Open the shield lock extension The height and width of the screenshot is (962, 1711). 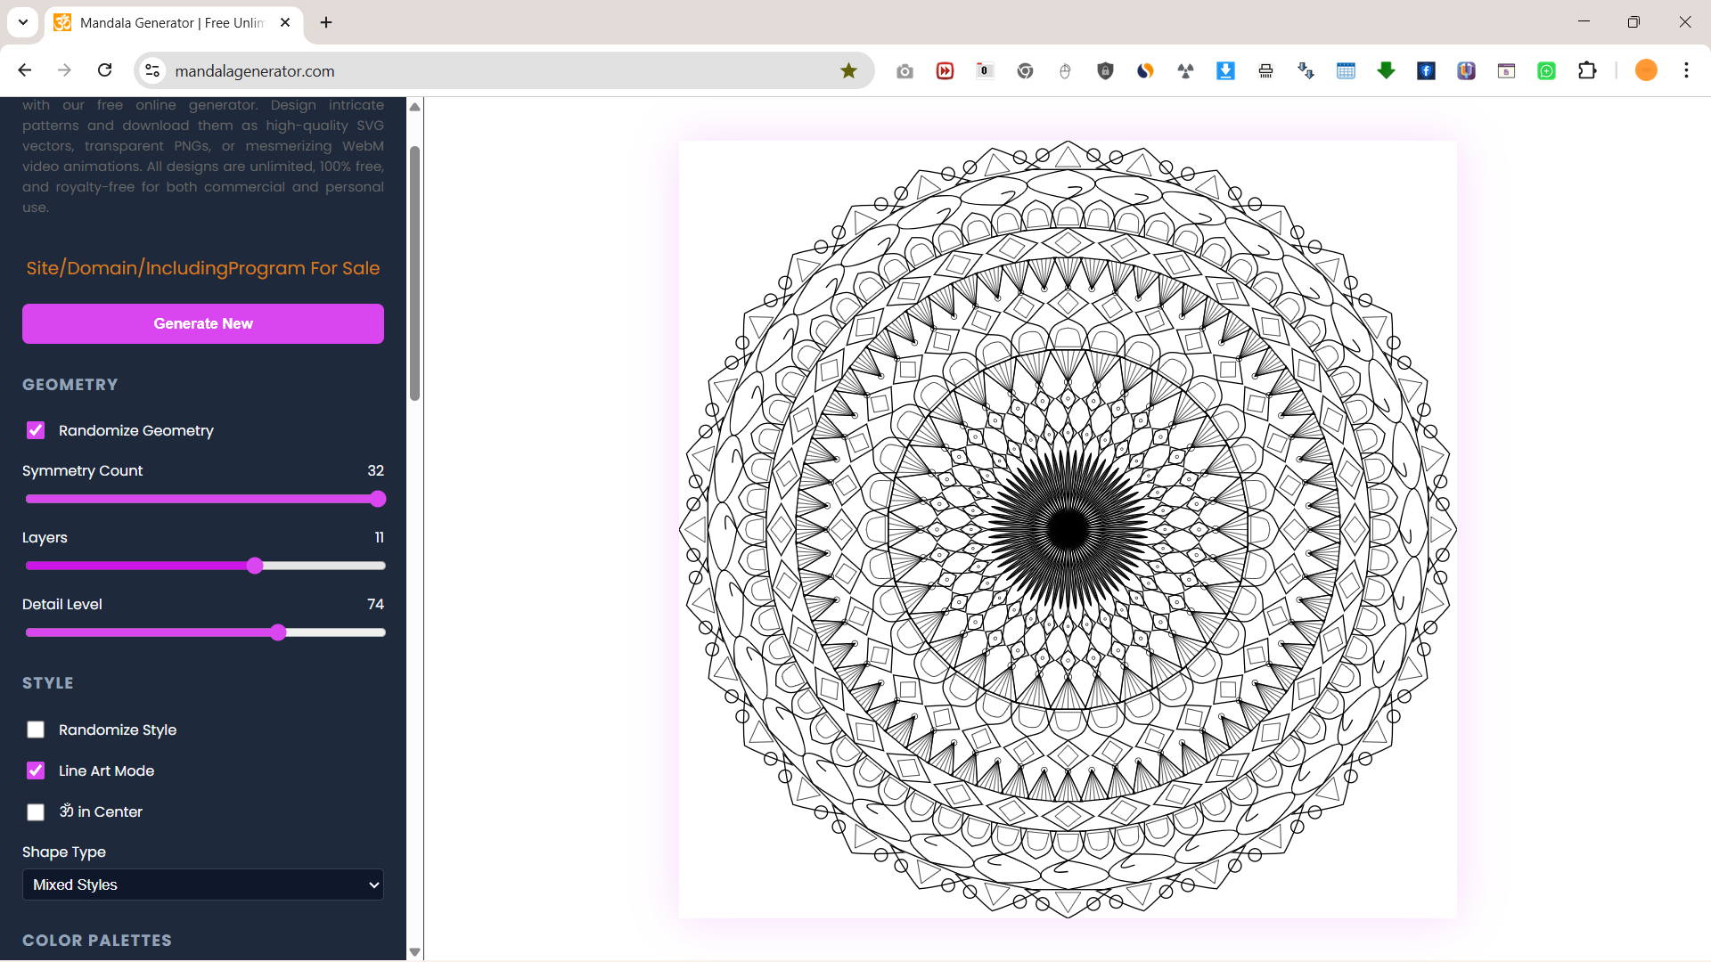click(x=1105, y=71)
